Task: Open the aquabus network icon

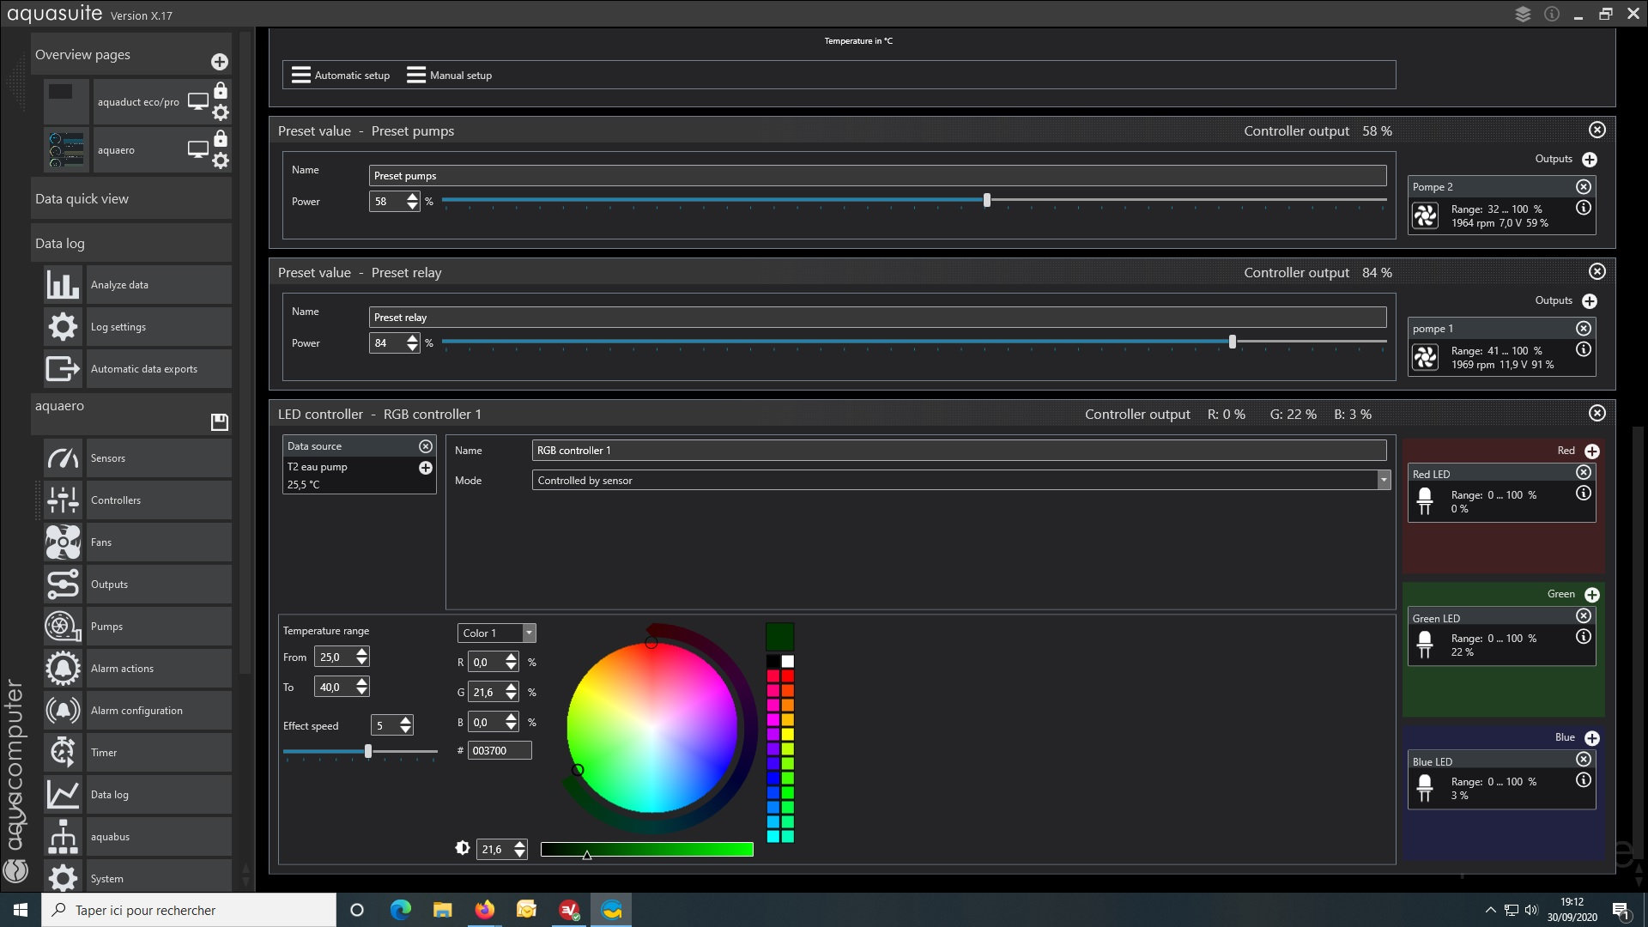Action: pos(63,837)
